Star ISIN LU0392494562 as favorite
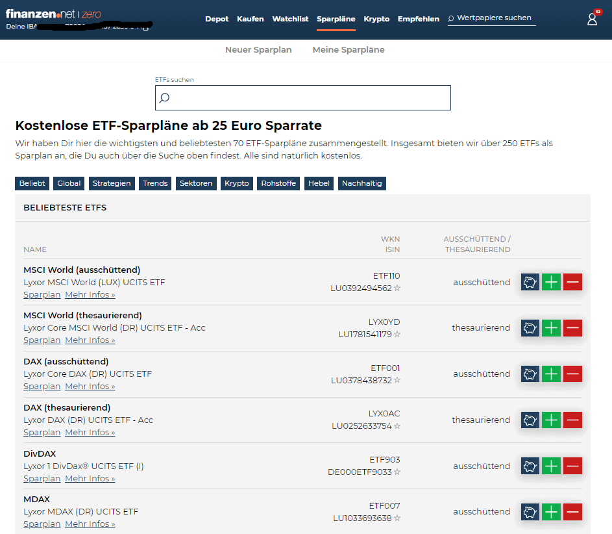 397,288
